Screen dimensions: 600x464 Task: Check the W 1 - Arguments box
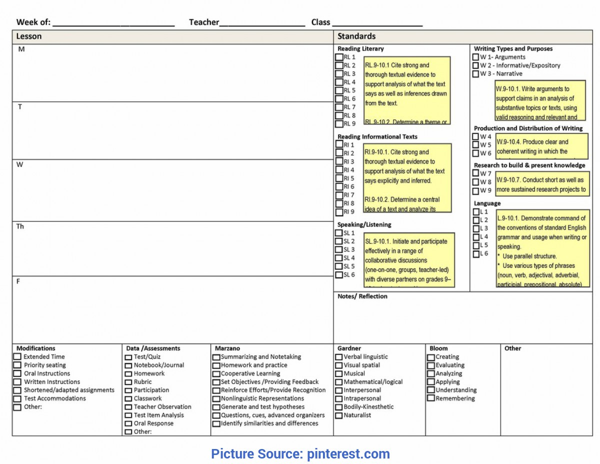[x=475, y=57]
